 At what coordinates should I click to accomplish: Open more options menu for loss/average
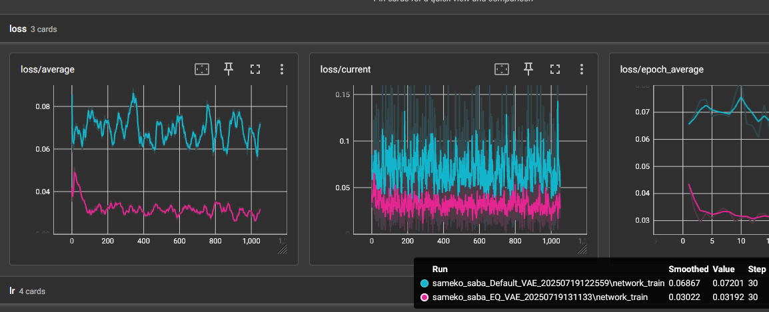tap(281, 69)
